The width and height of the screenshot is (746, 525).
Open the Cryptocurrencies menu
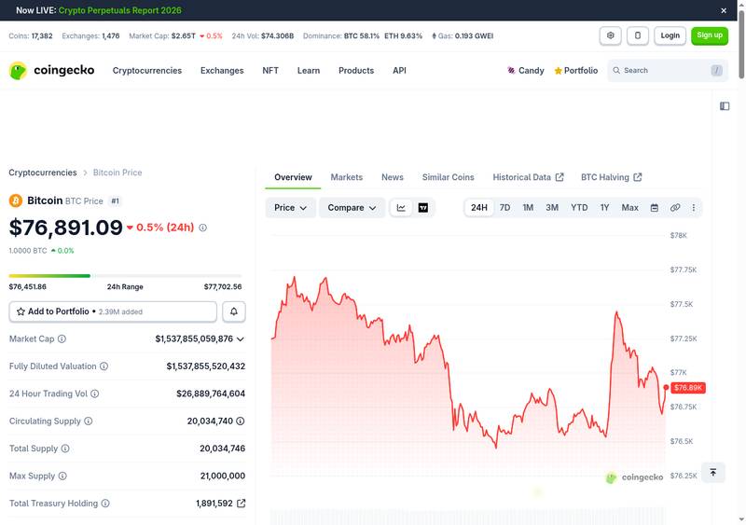[x=147, y=71]
